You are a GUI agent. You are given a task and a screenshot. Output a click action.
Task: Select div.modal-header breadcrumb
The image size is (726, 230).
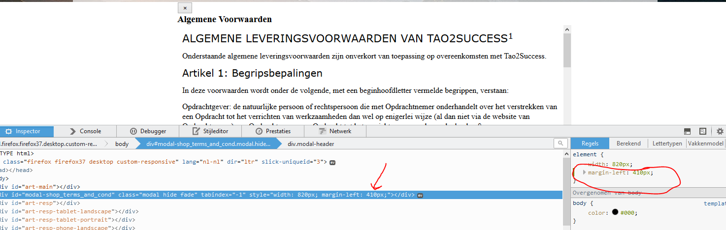point(311,144)
